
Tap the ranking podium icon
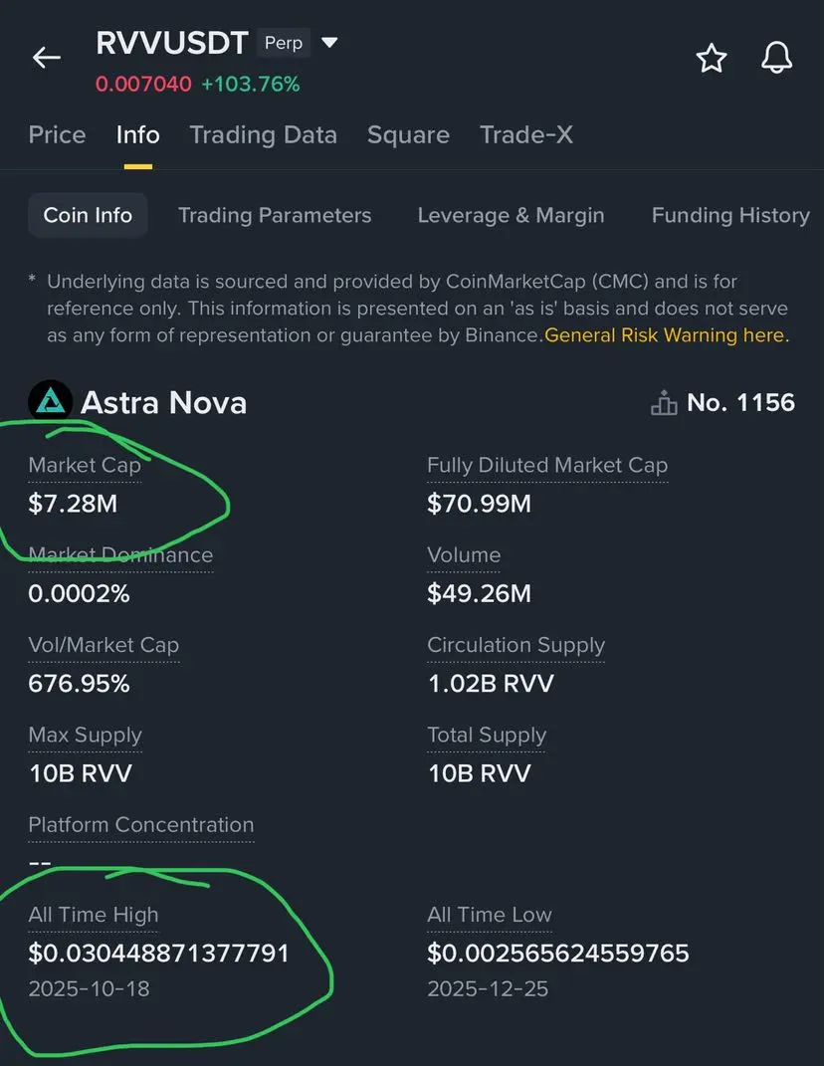(663, 403)
